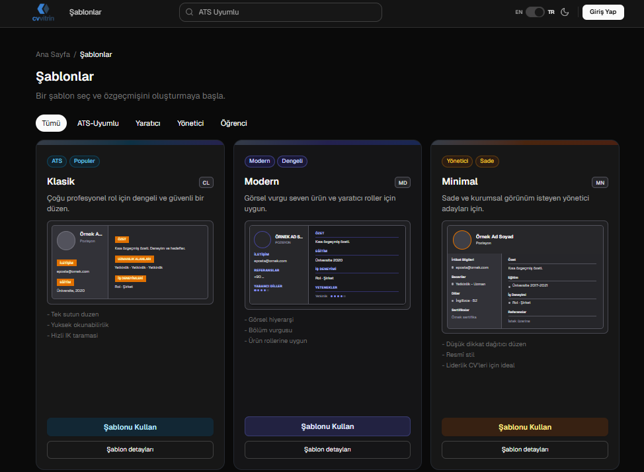This screenshot has height=472, width=644.
Task: Click the Dengeli tag chip
Action: (x=292, y=161)
